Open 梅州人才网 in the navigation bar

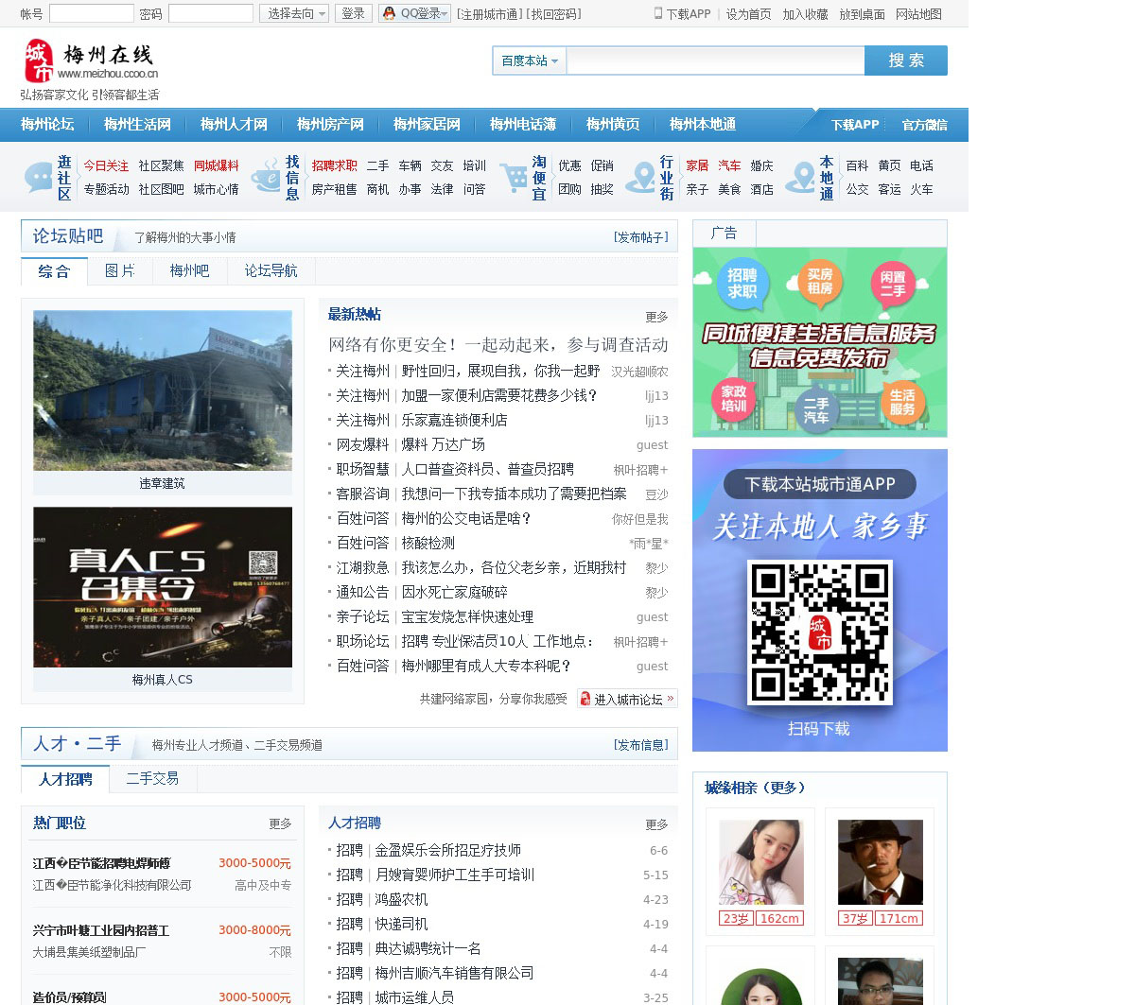point(234,125)
